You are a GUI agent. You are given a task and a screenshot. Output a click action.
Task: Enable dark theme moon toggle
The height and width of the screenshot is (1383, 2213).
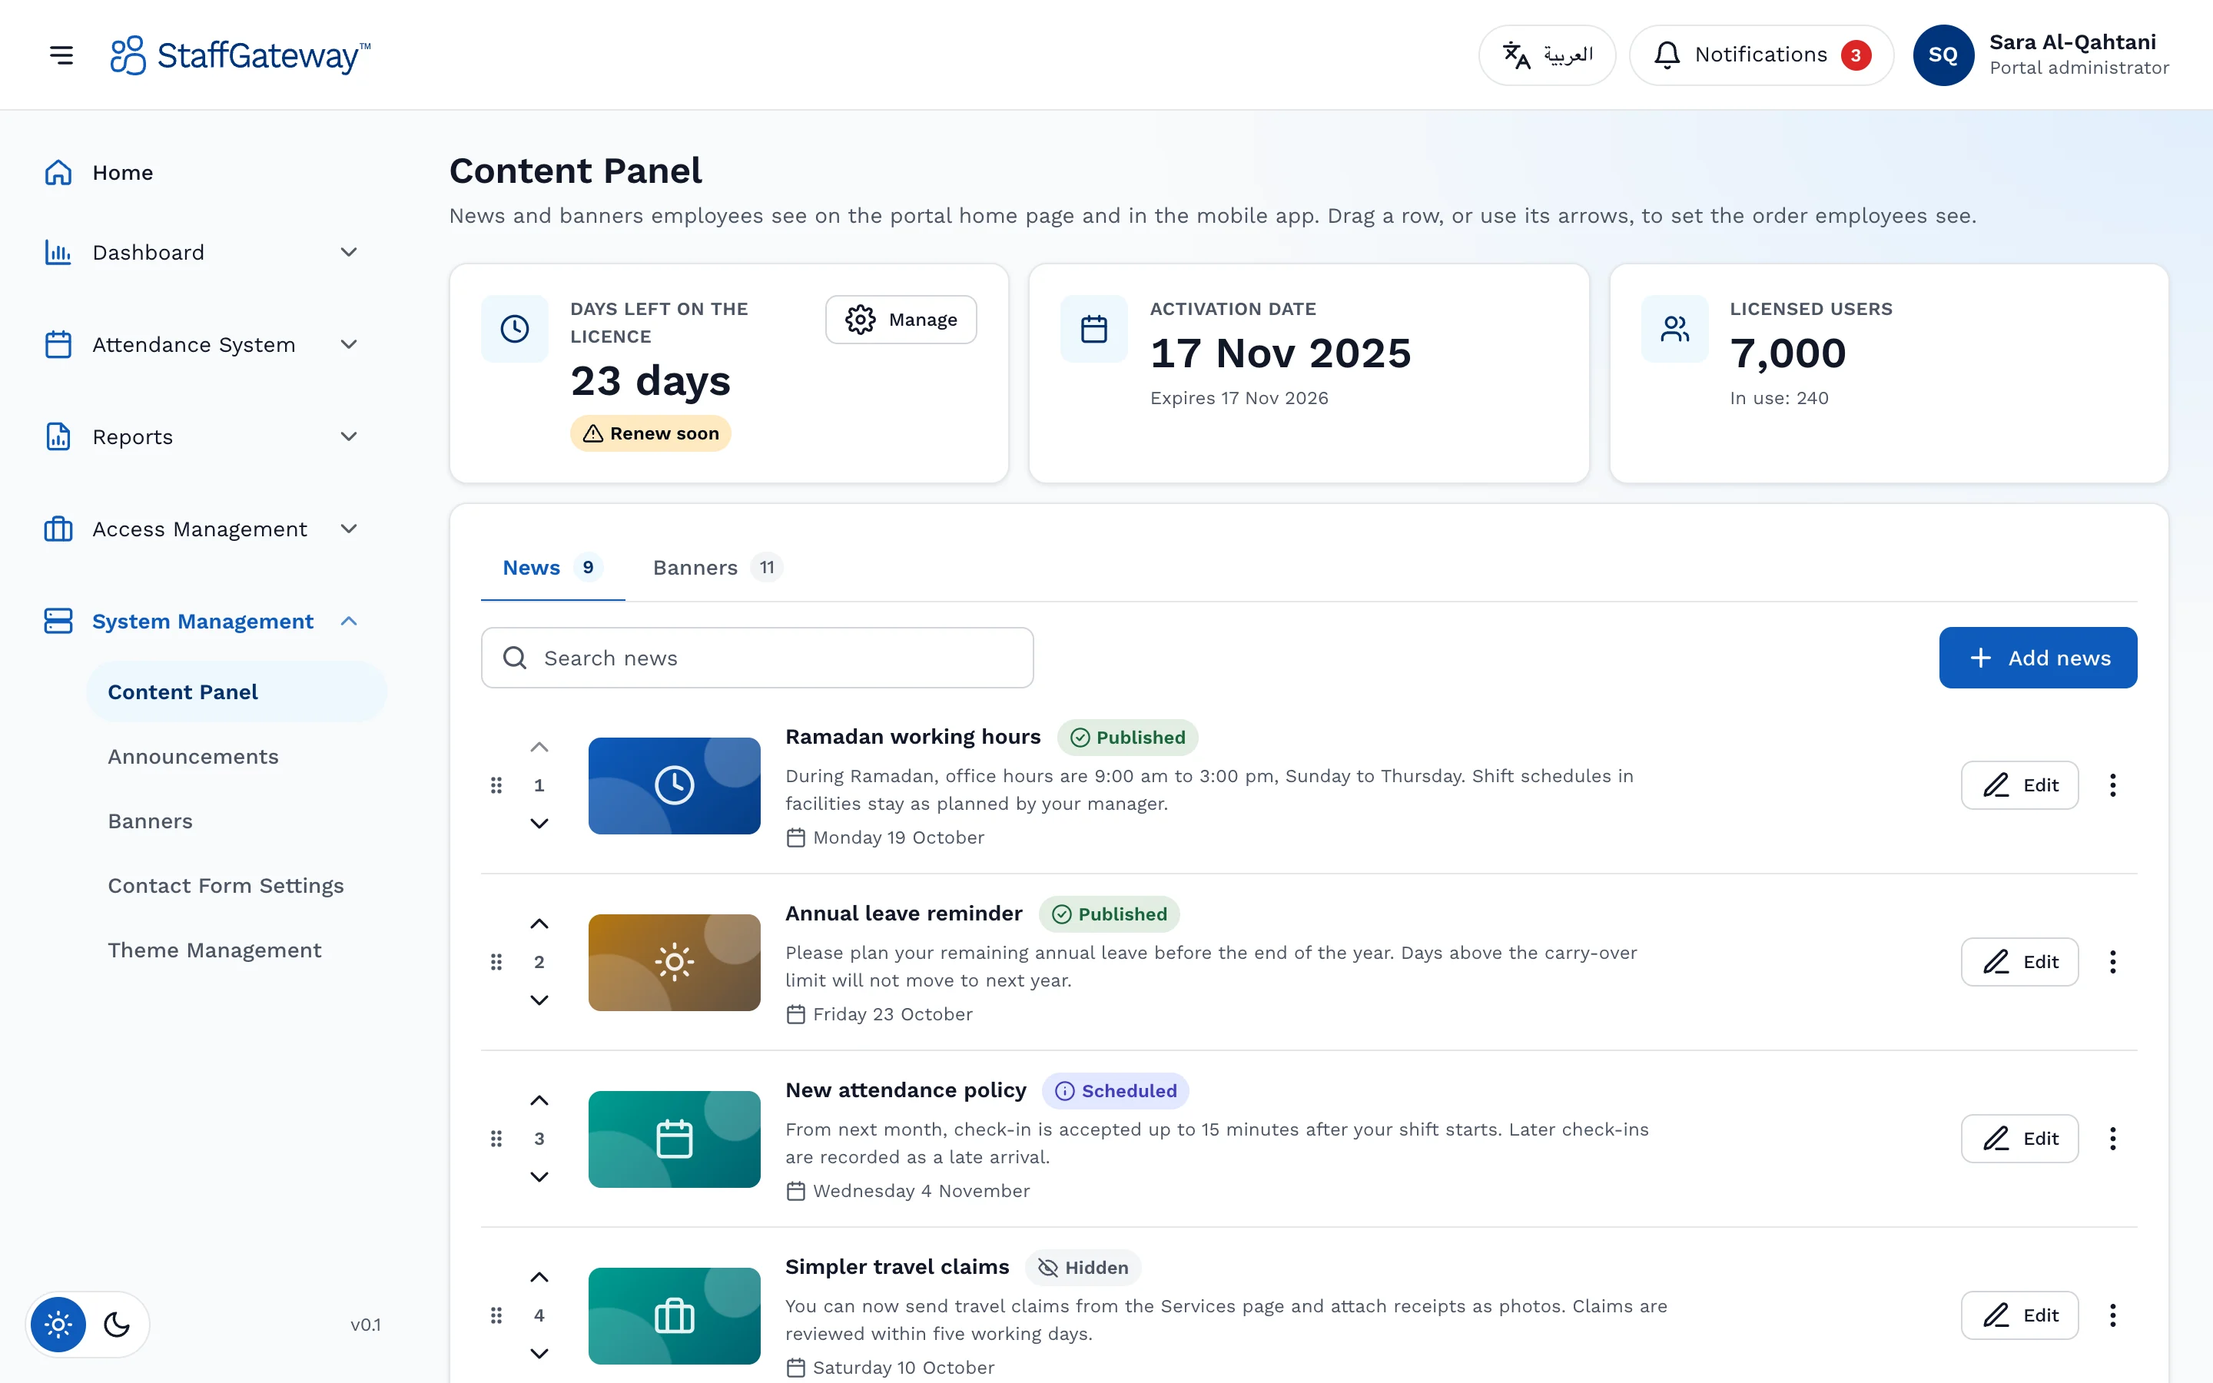117,1325
